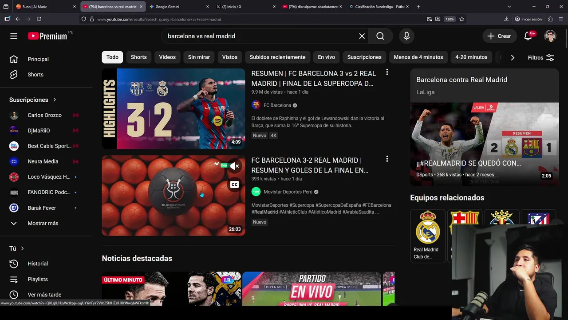Select the Videos filter chip

[167, 57]
